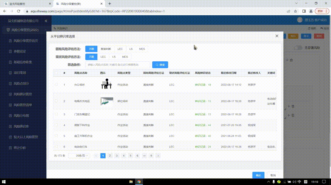Switch to the 益戈风险管控 browser tab
Viewport: 331px width, 185px height.
pos(27,4)
